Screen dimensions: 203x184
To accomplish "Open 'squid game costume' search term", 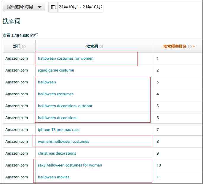I will point(56,70).
